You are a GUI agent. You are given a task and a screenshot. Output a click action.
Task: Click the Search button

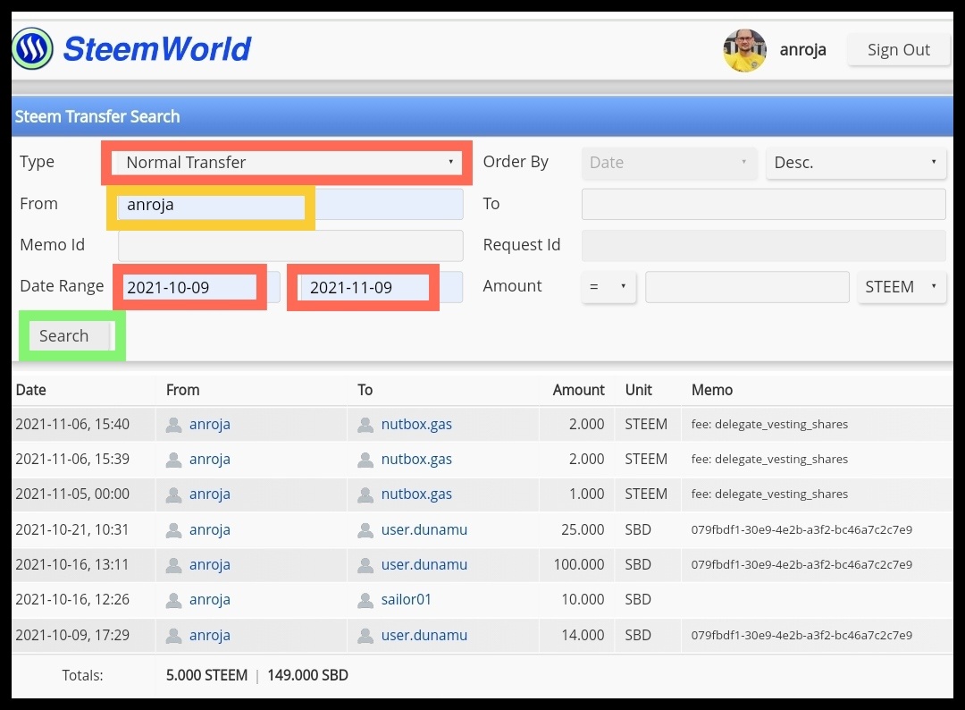point(69,335)
